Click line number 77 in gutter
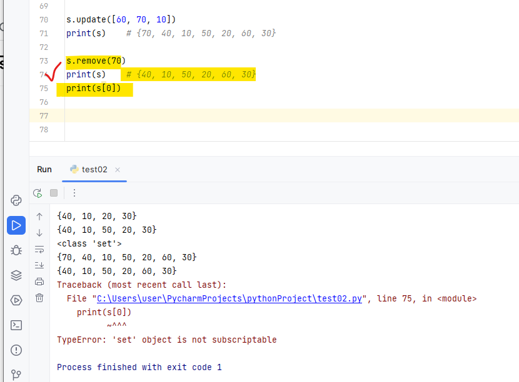This screenshot has height=382, width=519. tap(44, 116)
